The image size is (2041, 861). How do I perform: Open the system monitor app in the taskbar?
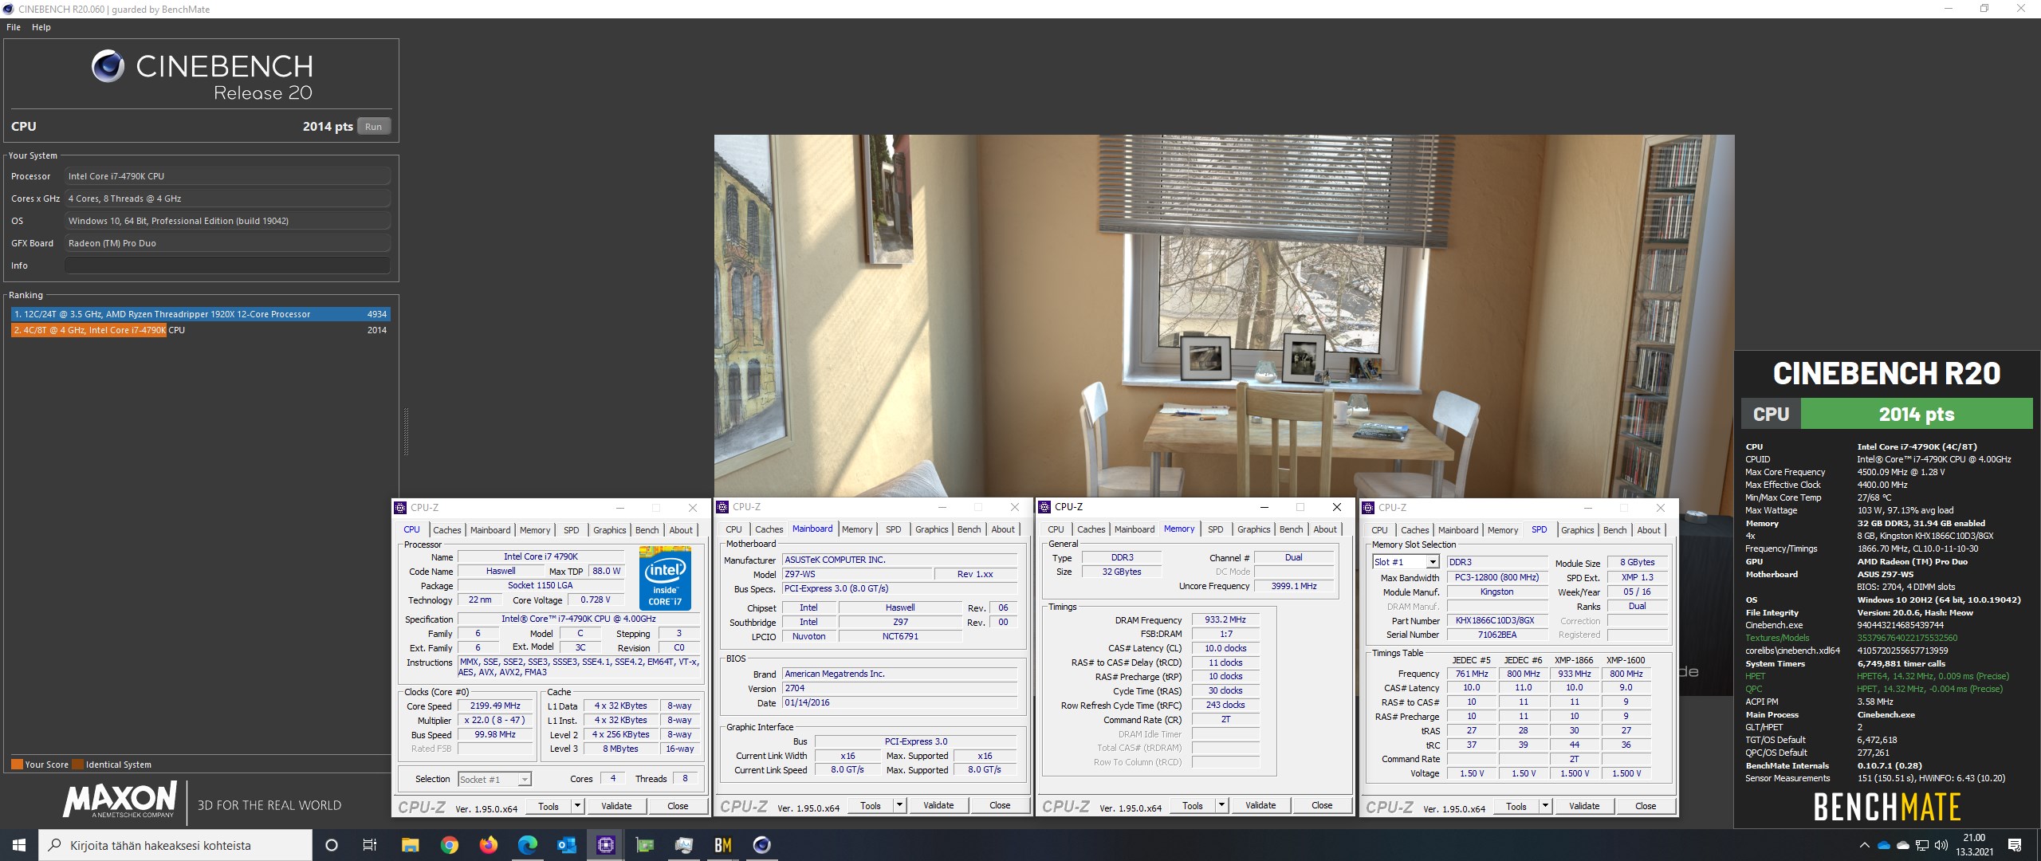683,845
